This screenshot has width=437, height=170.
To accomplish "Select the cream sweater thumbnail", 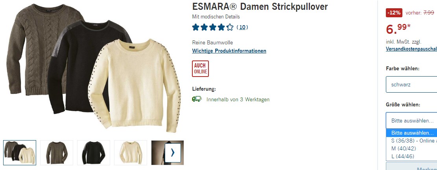I will [131, 153].
